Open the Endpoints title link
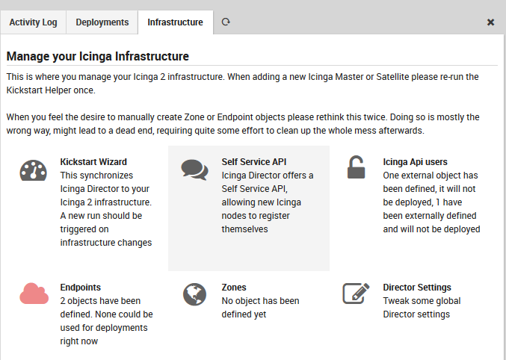The image size is (506, 360). [x=81, y=288]
